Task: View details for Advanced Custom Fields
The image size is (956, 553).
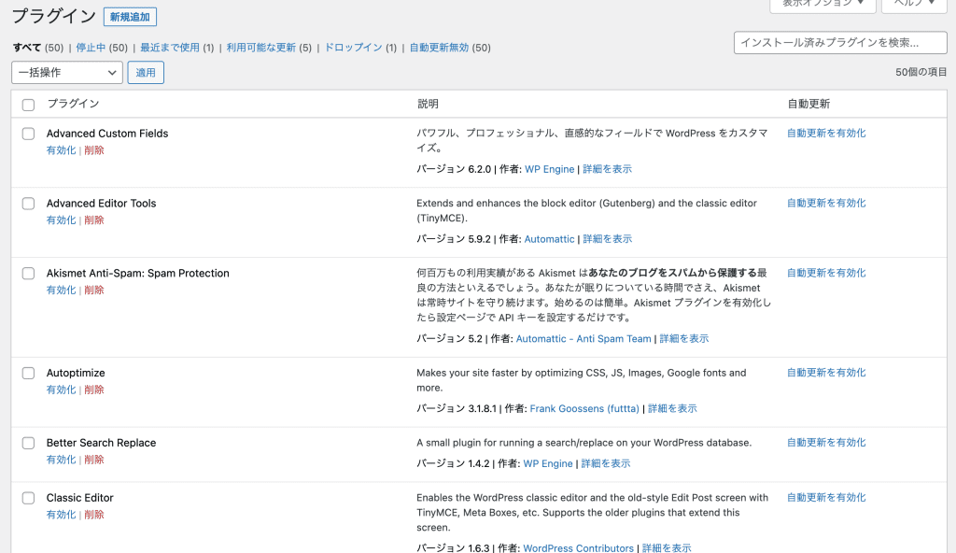Action: 607,169
